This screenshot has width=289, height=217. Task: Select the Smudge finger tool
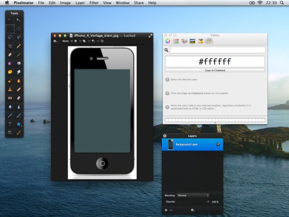click(18, 72)
